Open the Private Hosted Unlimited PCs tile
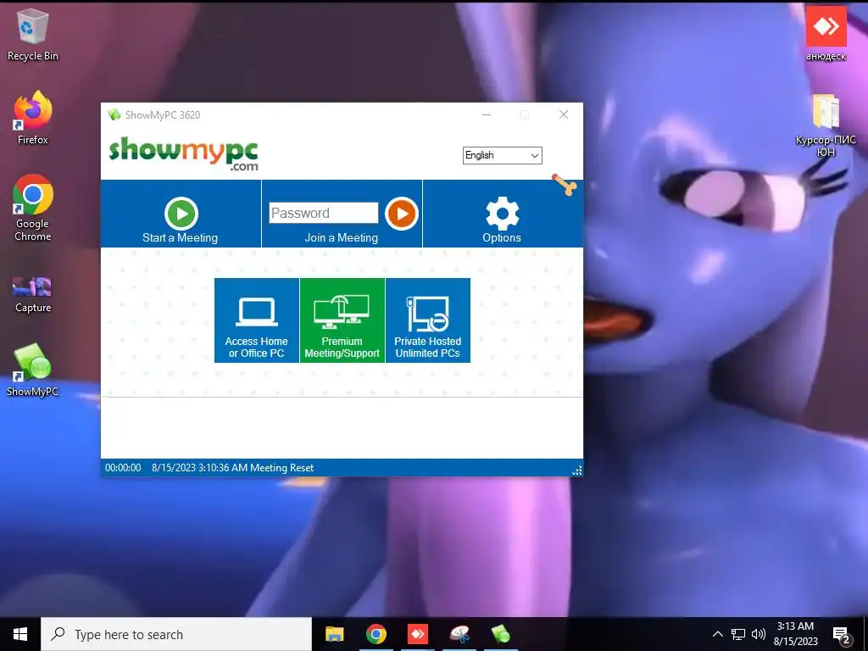 pyautogui.click(x=428, y=320)
